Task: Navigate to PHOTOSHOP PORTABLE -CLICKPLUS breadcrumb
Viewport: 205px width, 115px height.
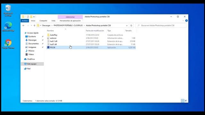Action: pos(68,26)
